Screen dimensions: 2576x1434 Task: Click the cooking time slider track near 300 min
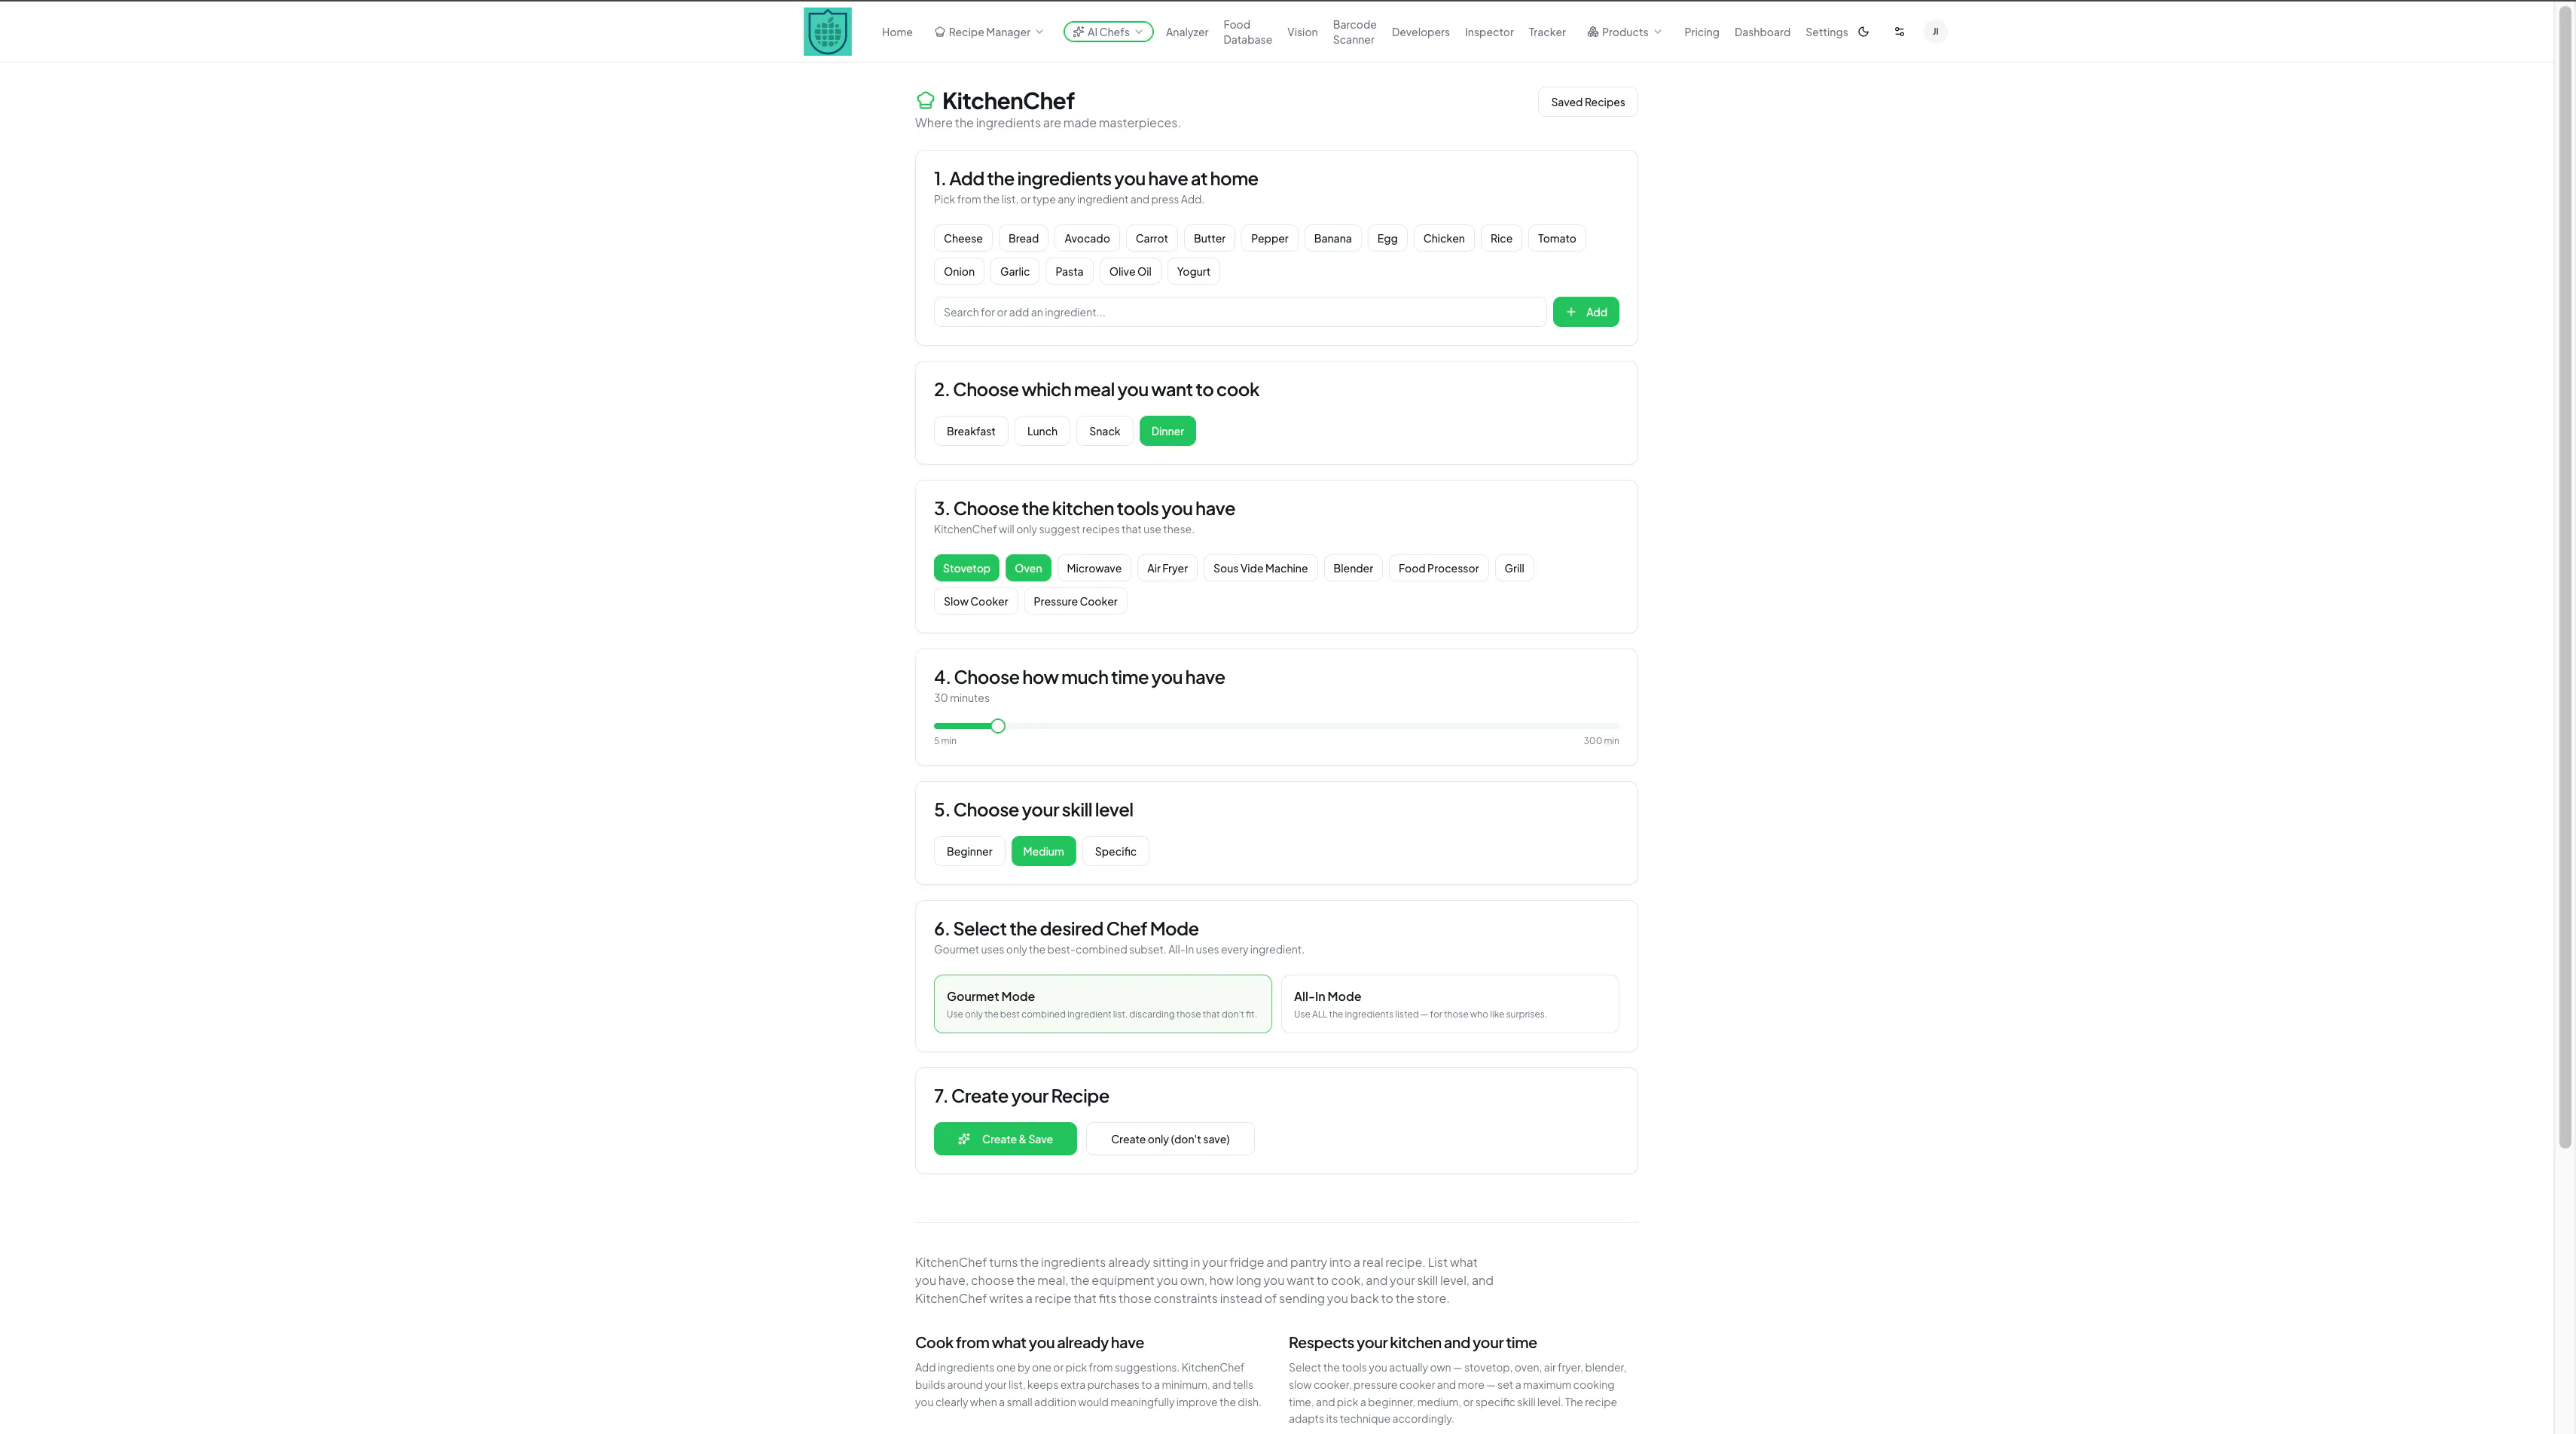1612,726
